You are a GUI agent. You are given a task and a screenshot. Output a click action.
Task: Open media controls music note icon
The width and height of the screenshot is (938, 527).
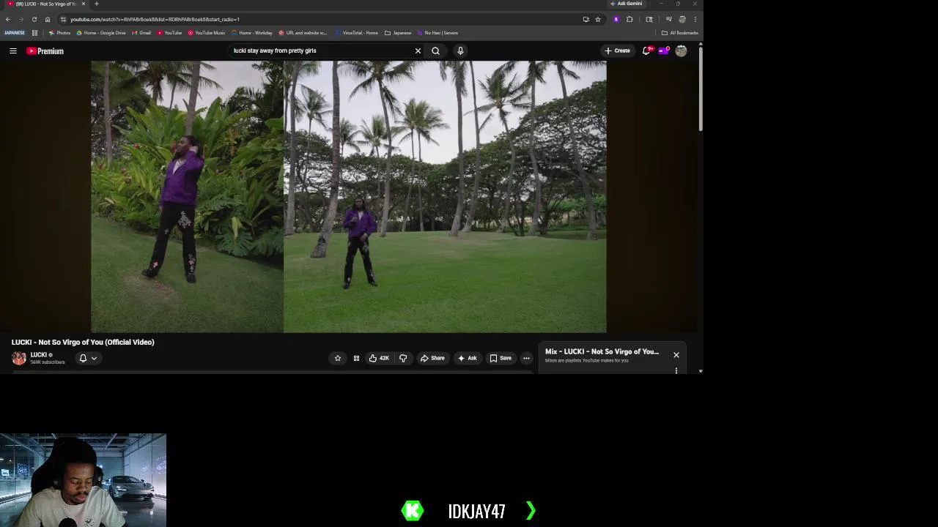(x=668, y=19)
